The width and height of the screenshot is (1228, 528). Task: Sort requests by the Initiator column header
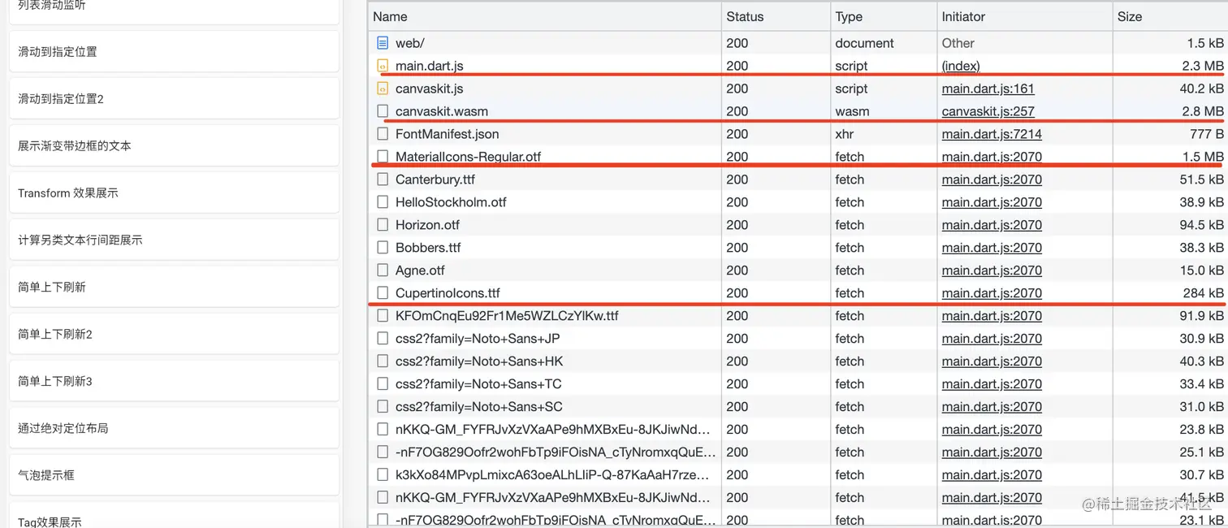[x=1024, y=16]
